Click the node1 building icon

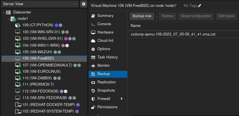click(13, 19)
